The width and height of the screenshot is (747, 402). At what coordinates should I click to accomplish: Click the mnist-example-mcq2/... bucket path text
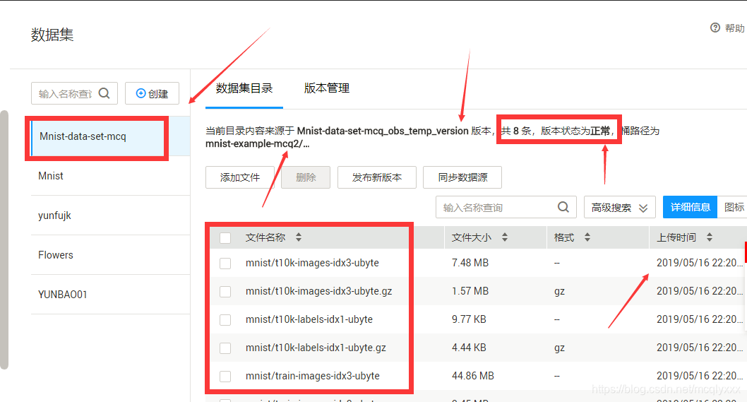[257, 143]
